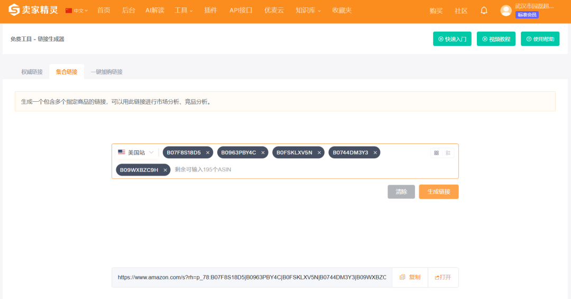Open 收藏夹 in the top navigation

(342, 11)
